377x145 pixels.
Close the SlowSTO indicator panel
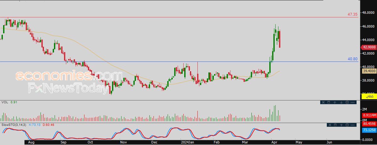[x=330, y=125]
